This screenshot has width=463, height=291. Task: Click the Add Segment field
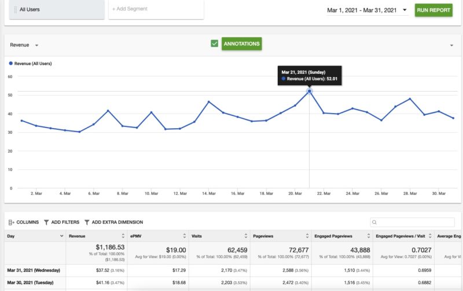156,9
